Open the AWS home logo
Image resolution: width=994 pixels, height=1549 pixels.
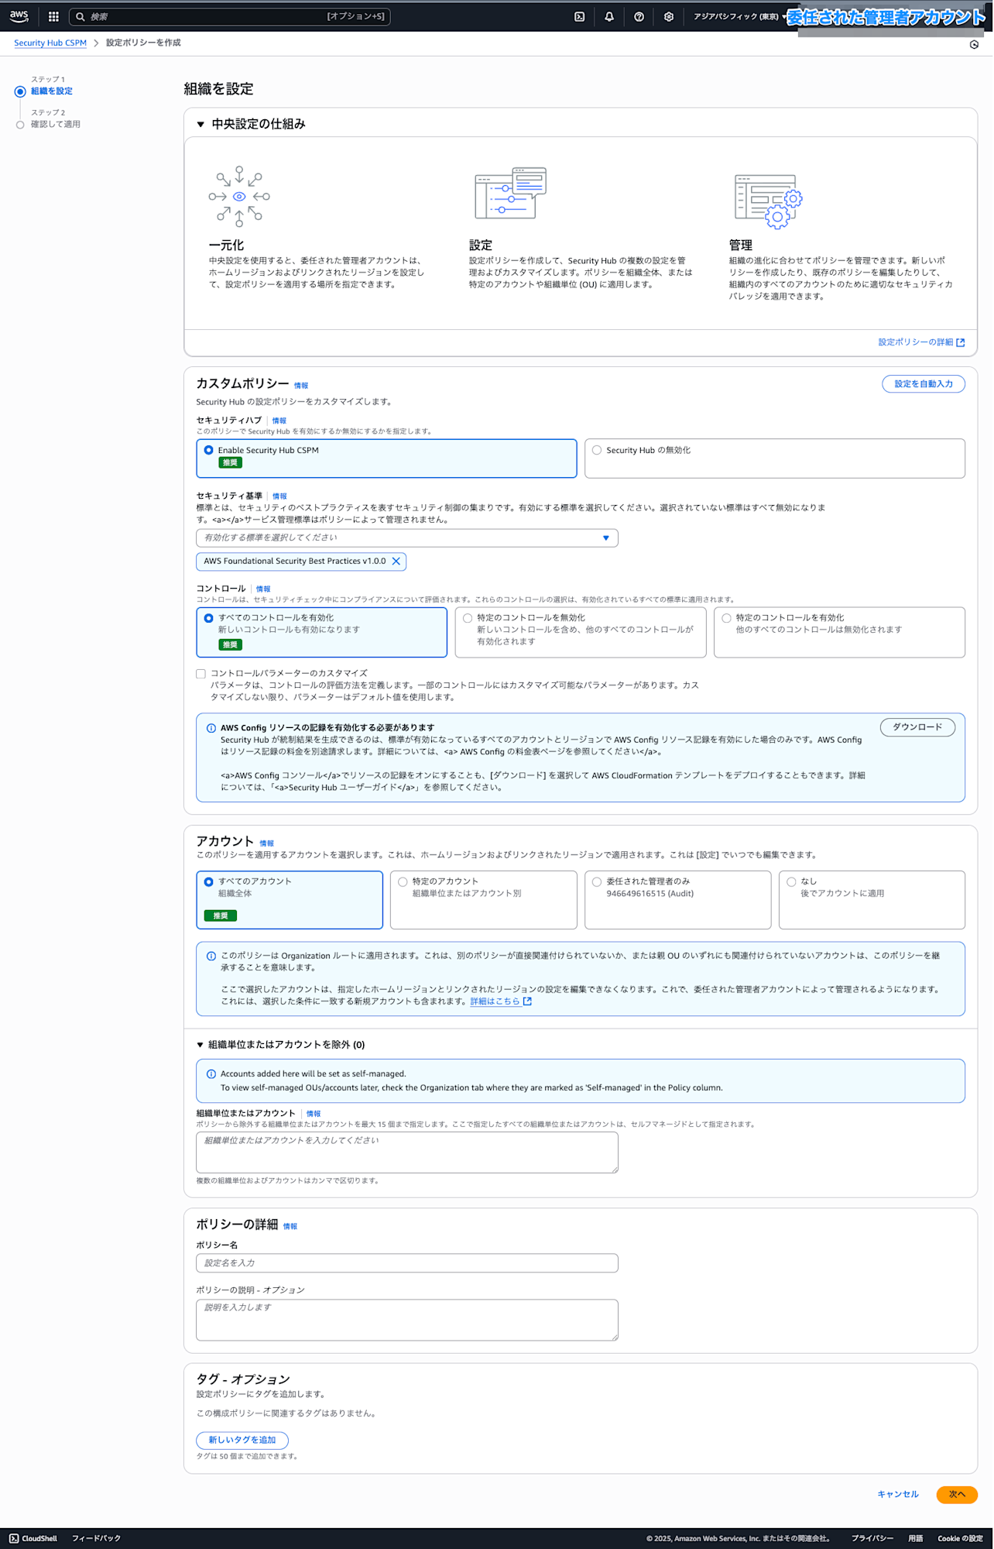19,16
